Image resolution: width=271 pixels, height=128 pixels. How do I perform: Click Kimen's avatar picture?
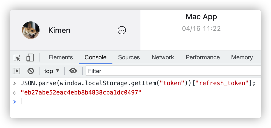[x=31, y=30]
